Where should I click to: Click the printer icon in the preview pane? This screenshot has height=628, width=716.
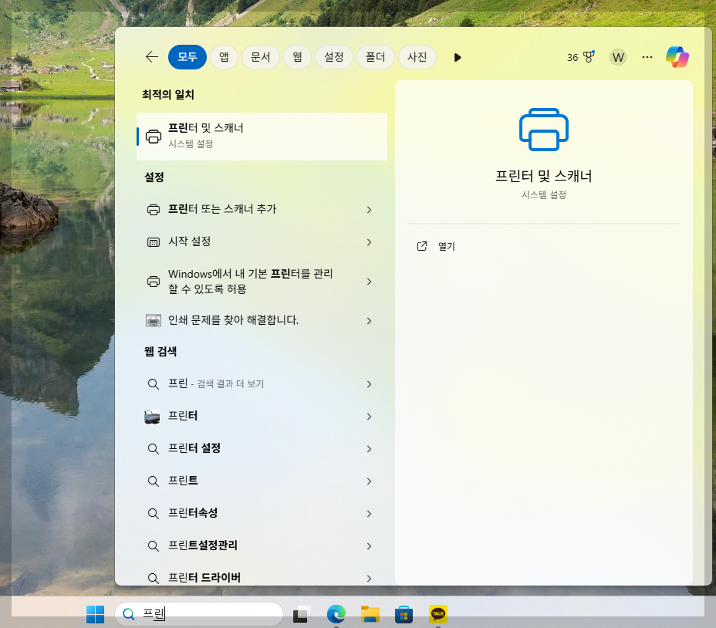543,130
